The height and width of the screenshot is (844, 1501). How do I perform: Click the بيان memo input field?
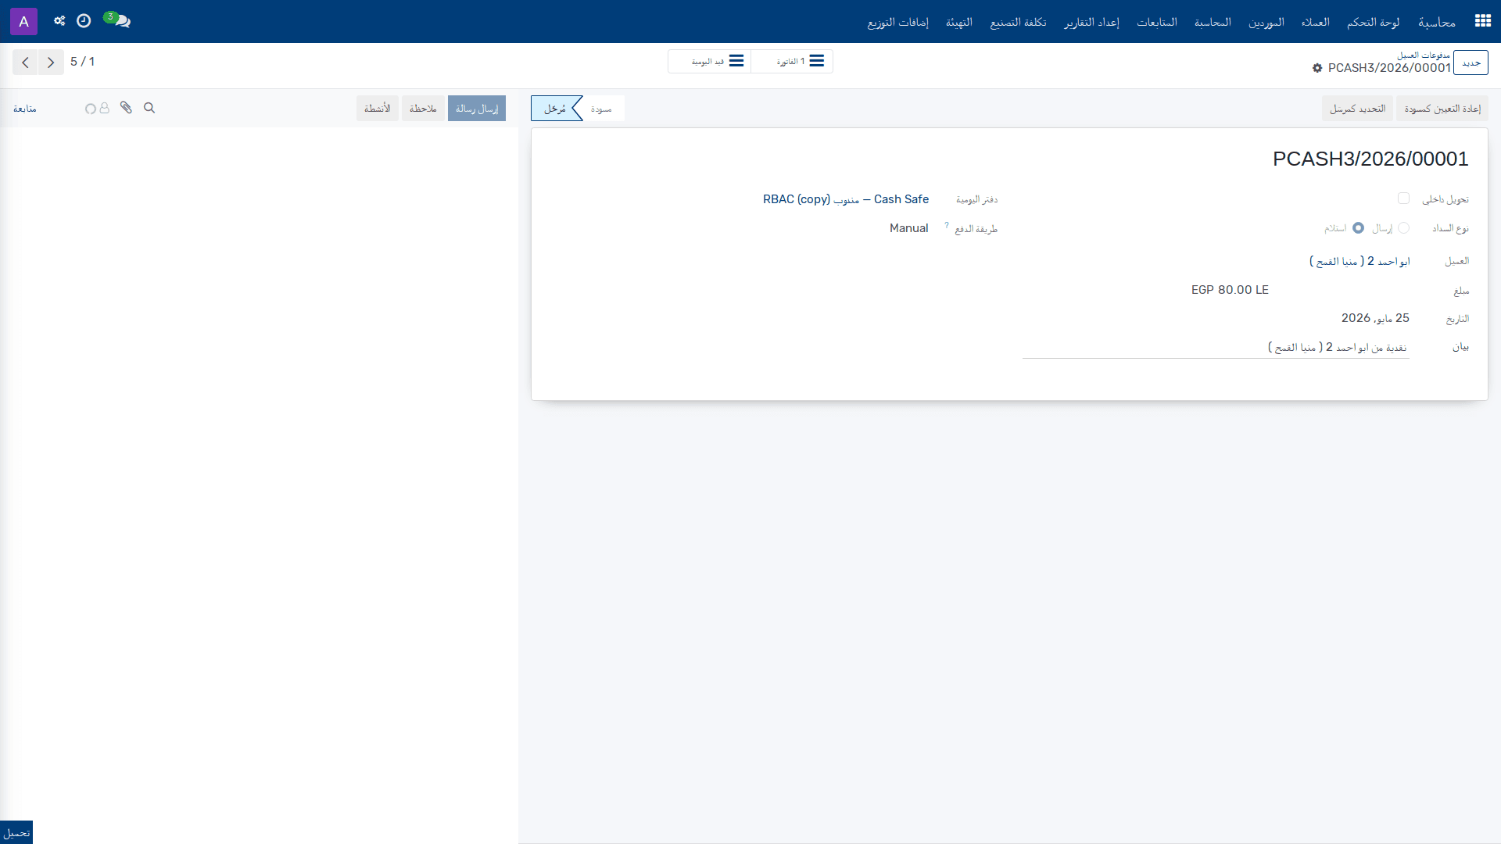coord(1216,347)
